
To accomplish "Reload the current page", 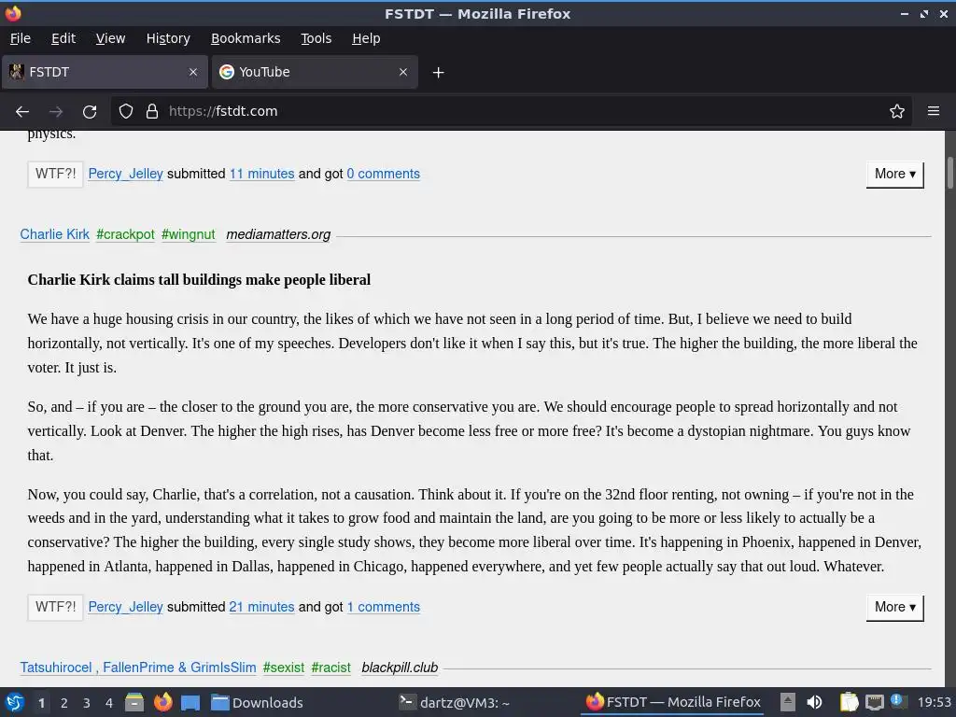I will 90,112.
